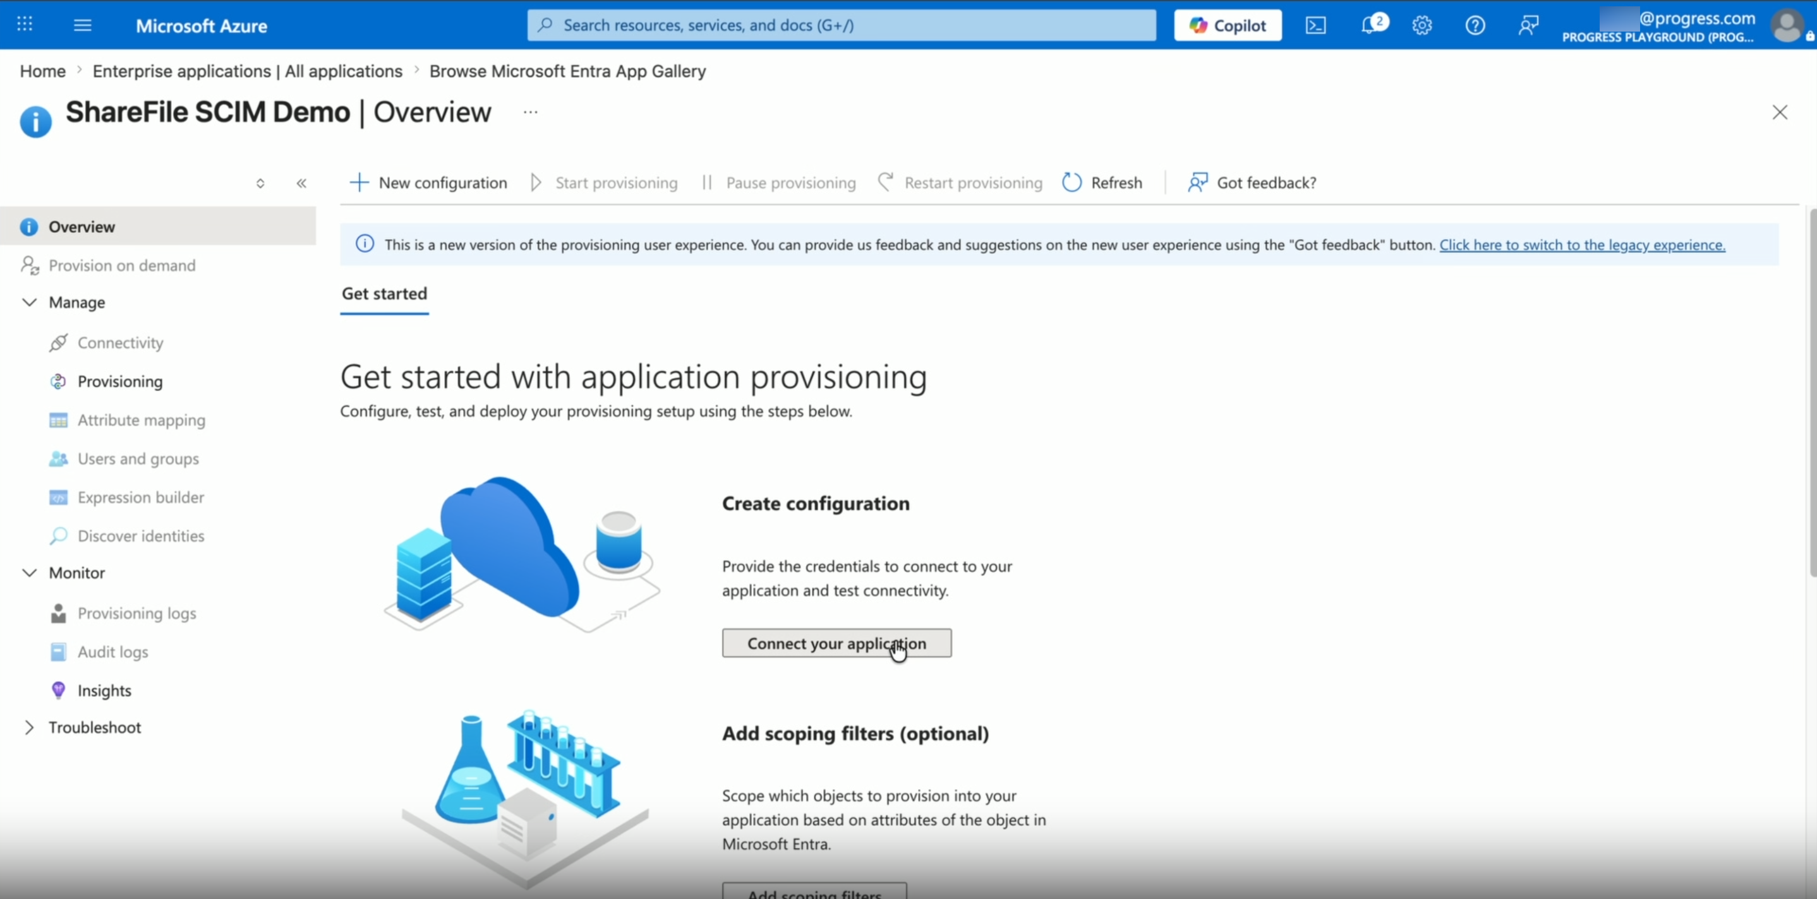The image size is (1817, 899).
Task: Open the top bar feedback icon
Action: click(1528, 25)
